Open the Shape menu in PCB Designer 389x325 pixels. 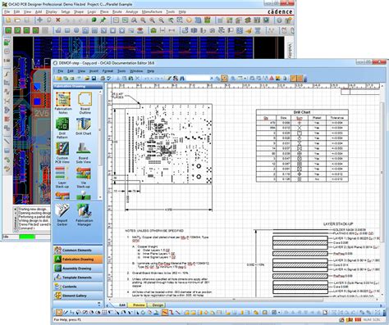79,11
